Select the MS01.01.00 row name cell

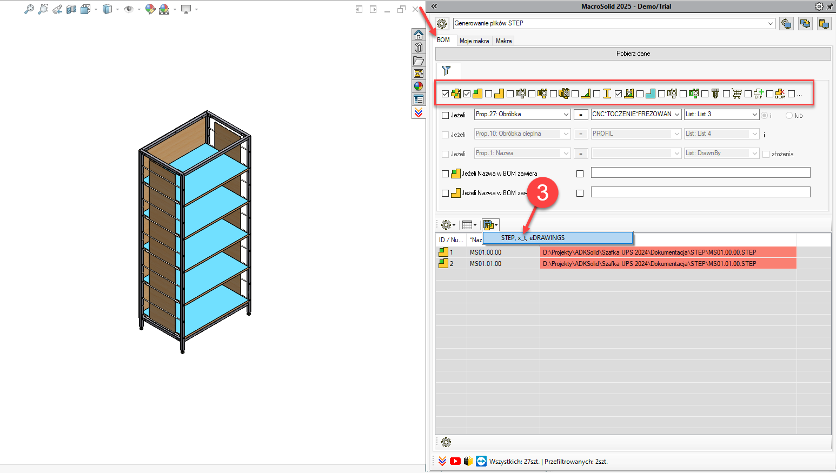[x=503, y=264]
